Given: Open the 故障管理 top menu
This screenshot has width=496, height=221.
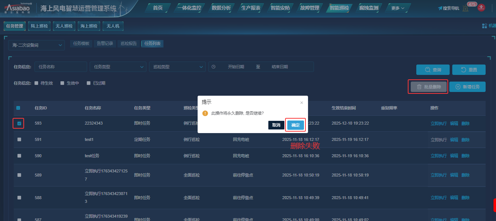Looking at the screenshot, I should pos(310,8).
